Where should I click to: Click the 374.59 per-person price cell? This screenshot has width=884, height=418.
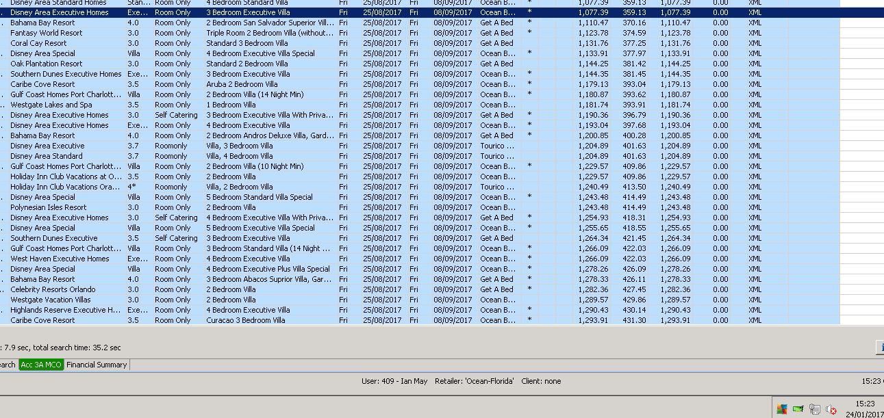click(x=634, y=33)
